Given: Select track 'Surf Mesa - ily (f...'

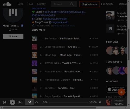Looking at the screenshot, I should pos(70,38).
